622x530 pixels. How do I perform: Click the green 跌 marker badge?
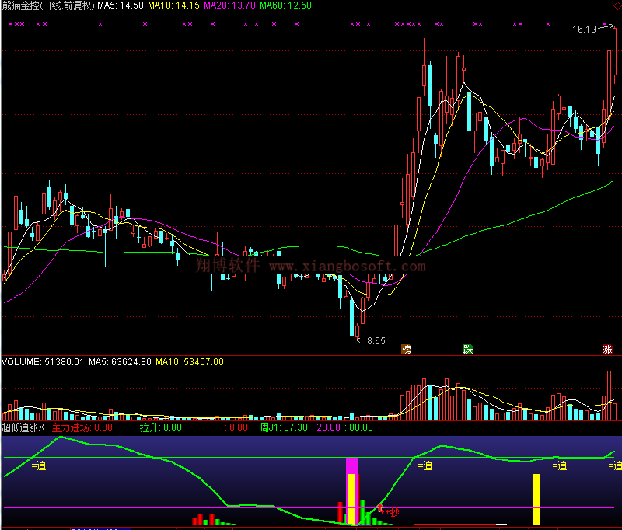click(x=468, y=349)
